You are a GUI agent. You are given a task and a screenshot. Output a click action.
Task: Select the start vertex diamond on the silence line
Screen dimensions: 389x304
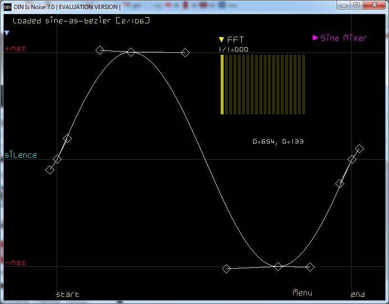[57, 159]
